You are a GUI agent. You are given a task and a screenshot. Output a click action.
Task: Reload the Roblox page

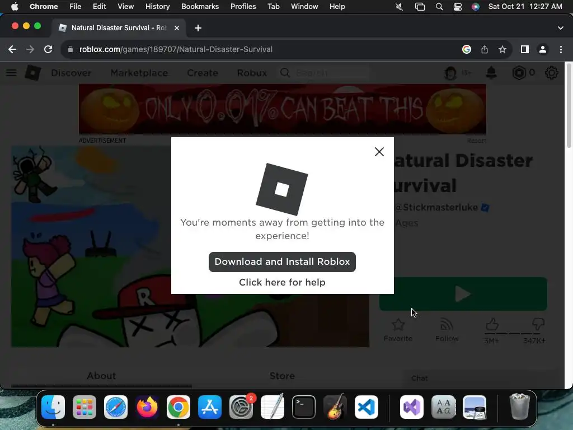pyautogui.click(x=48, y=49)
